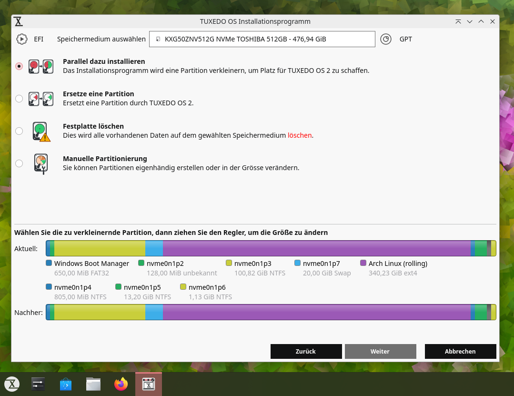Choose the Ersetze eine Partition radio option
514x396 pixels.
point(19,99)
